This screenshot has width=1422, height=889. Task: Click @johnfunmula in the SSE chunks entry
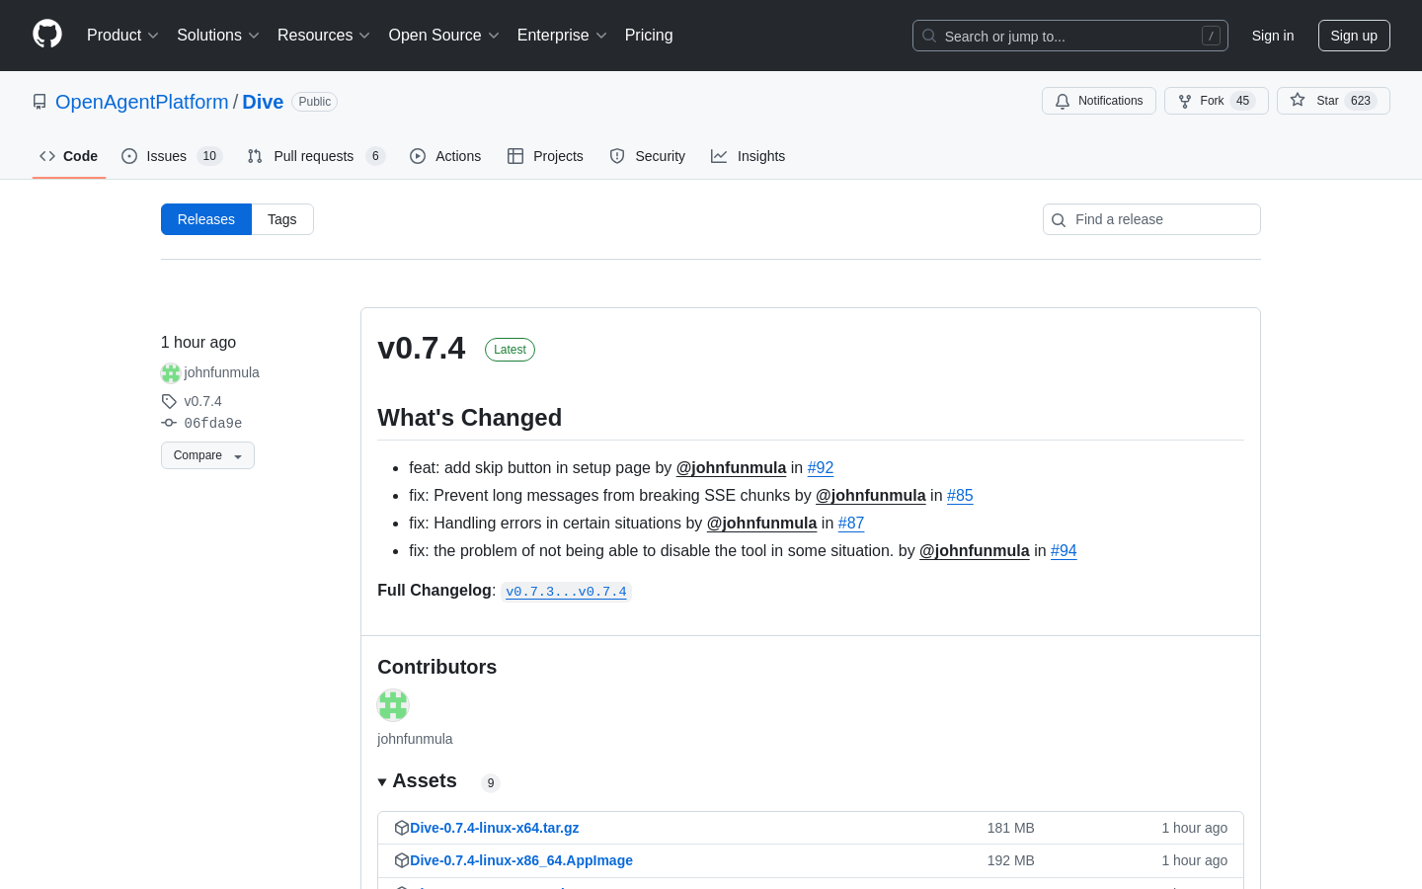click(871, 495)
